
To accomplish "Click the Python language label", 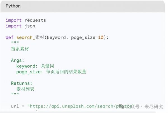I will [13, 6].
